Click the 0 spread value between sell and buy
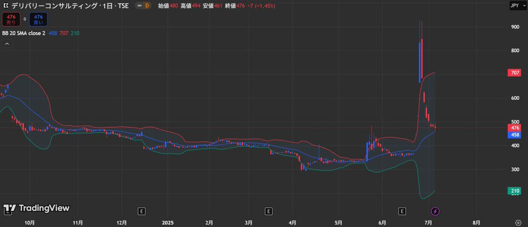This screenshot has width=528, height=227. (25, 19)
